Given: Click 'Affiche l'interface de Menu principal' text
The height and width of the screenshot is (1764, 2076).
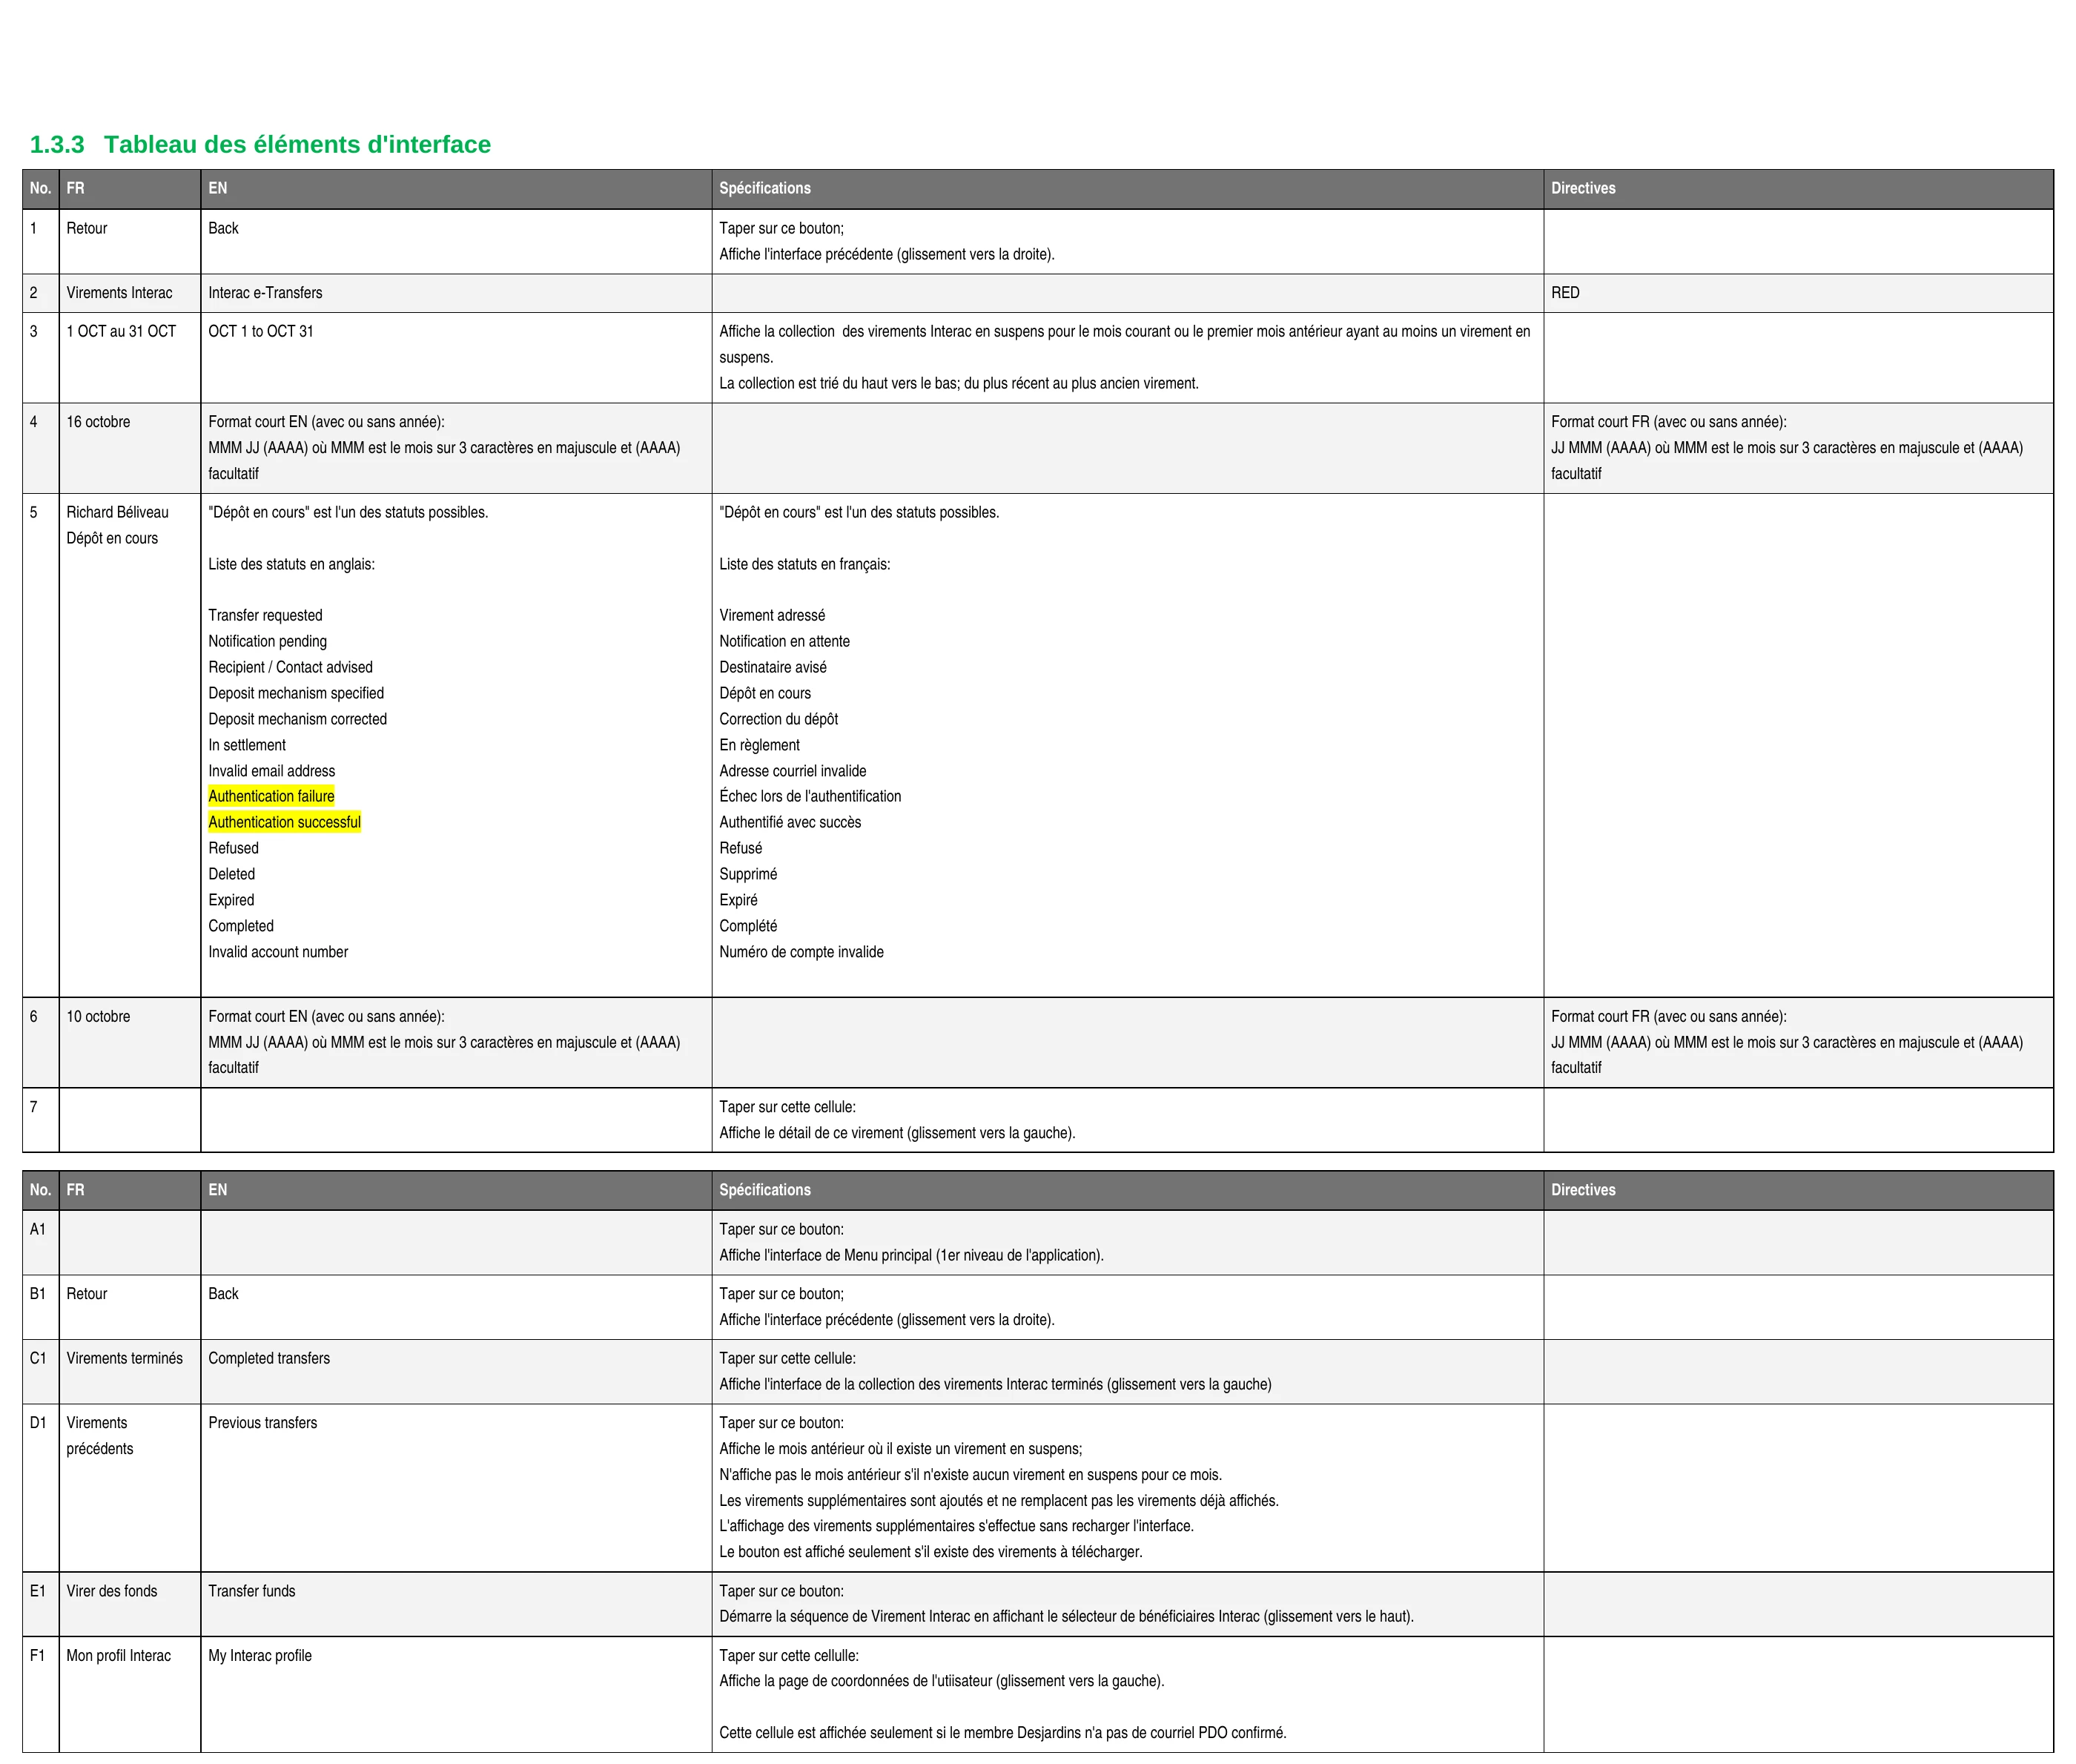Looking at the screenshot, I should tap(826, 1255).
